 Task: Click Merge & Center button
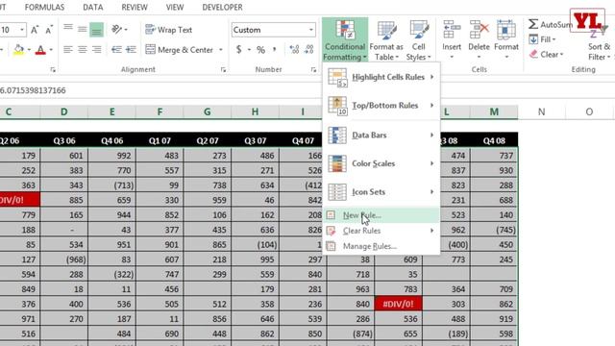179,50
